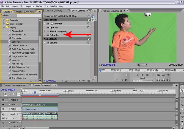Click the Step Back frame button
This screenshot has height=129, width=184.
click(138, 75)
